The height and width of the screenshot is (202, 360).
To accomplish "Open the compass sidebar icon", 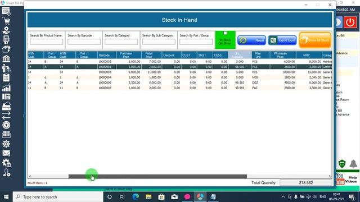I will click(x=6, y=125).
